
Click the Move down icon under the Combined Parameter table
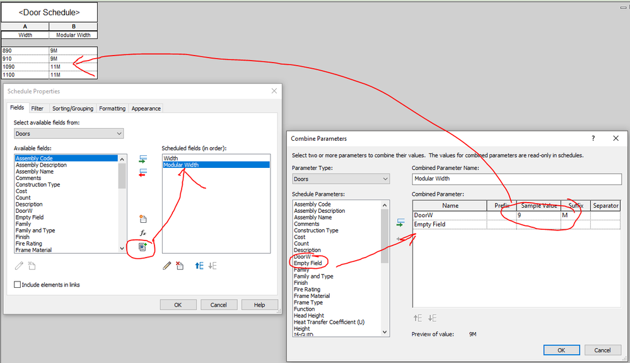(x=432, y=318)
